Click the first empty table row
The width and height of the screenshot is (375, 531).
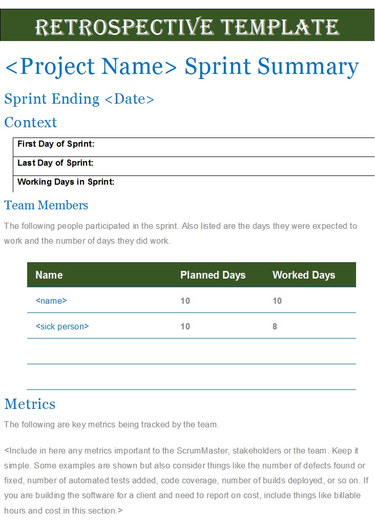[192, 351]
